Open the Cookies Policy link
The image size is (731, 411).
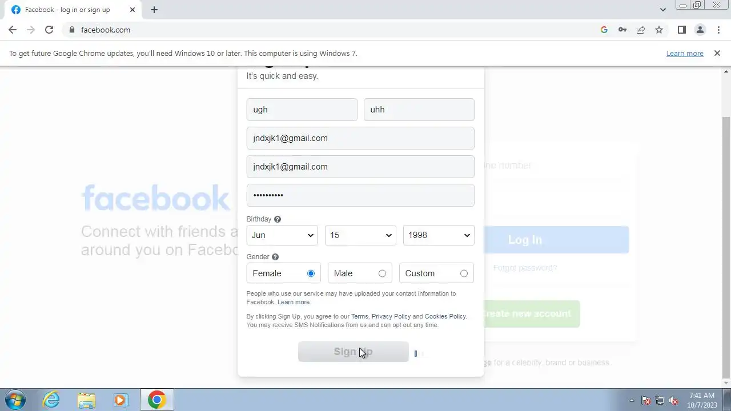coord(445,316)
